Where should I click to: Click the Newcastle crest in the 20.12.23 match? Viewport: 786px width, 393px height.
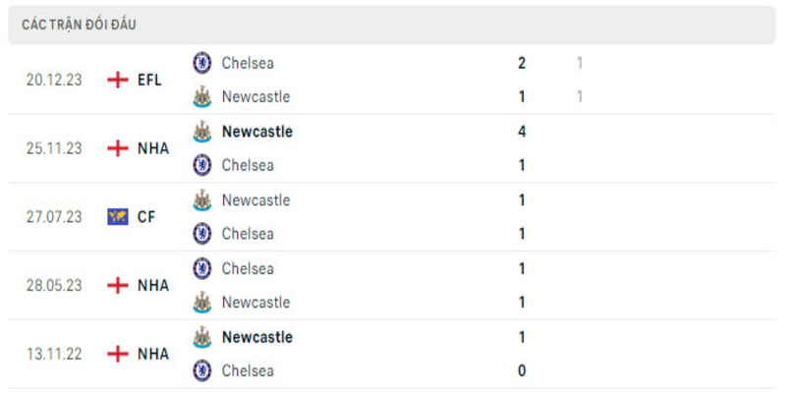[x=202, y=96]
